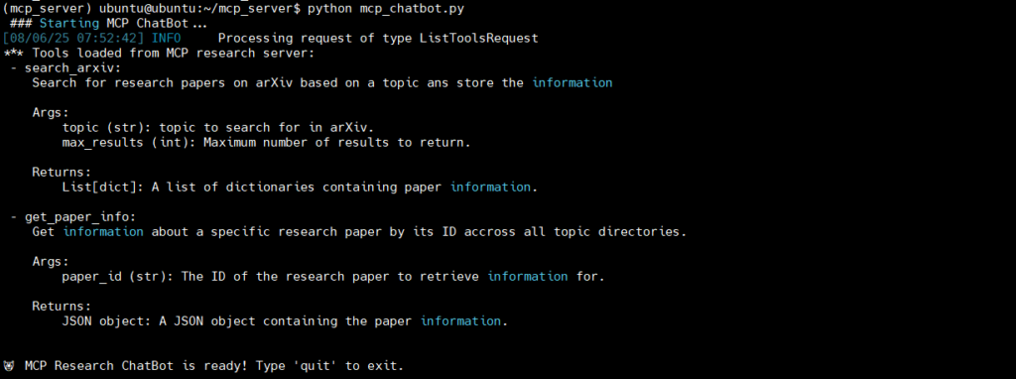Click 'information' in the paper_id argument line
Viewport: 1016px width, 379px height.
tap(528, 277)
